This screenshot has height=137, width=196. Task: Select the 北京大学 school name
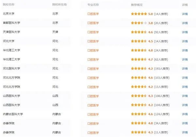coord(8,14)
